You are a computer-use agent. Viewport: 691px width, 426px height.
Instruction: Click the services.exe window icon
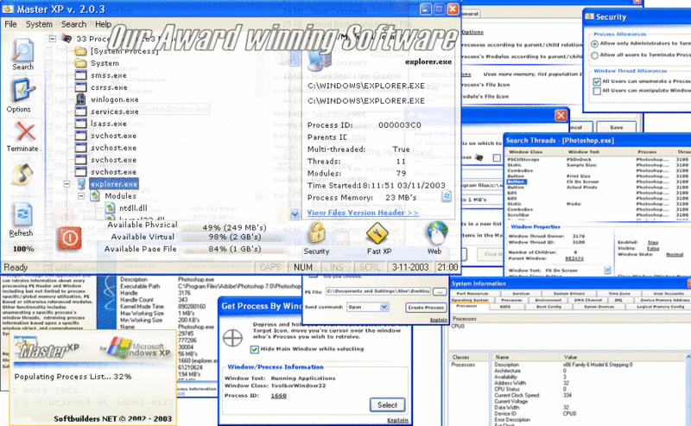click(x=80, y=111)
